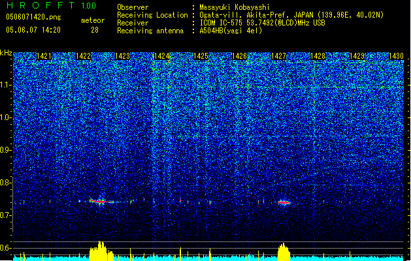411x261 pixels.
Task: Click observer name Masayuki Kobayashi
Action: click(x=234, y=7)
